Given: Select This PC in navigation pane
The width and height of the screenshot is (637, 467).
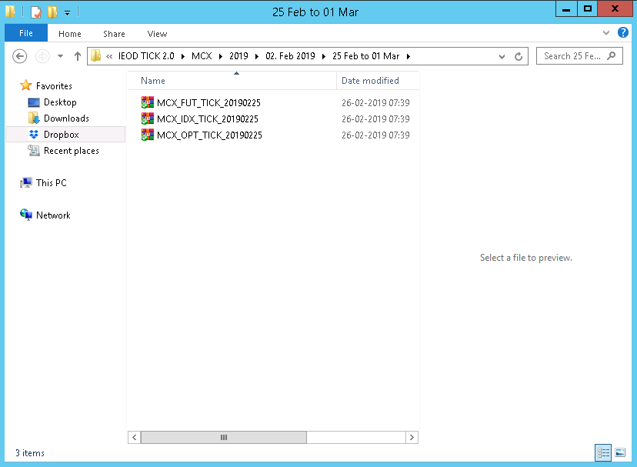Looking at the screenshot, I should (52, 183).
